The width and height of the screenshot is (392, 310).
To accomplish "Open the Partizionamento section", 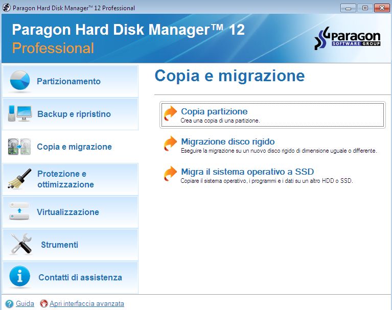I will (70, 81).
